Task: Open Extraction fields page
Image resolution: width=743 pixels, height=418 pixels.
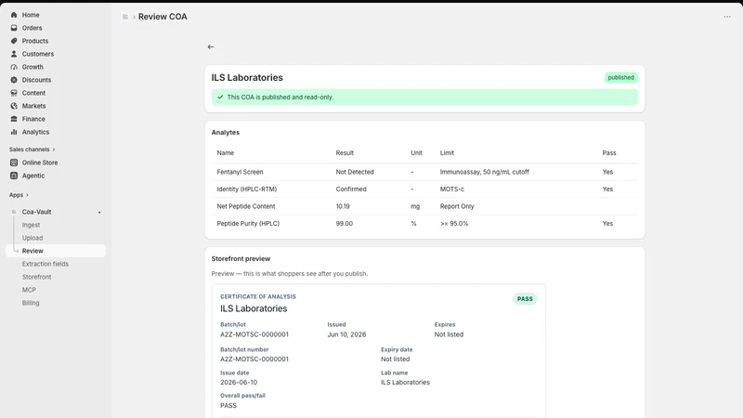Action: point(45,264)
